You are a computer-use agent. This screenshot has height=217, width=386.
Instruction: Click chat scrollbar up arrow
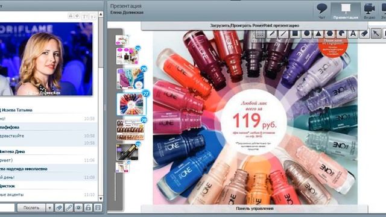pyautogui.click(x=101, y=14)
